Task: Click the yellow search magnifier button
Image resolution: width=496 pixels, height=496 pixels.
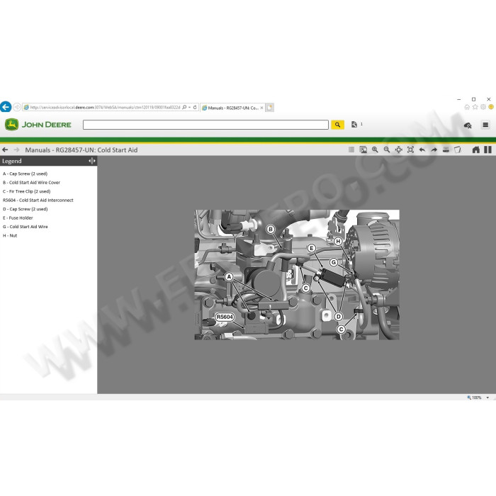Action: click(337, 125)
